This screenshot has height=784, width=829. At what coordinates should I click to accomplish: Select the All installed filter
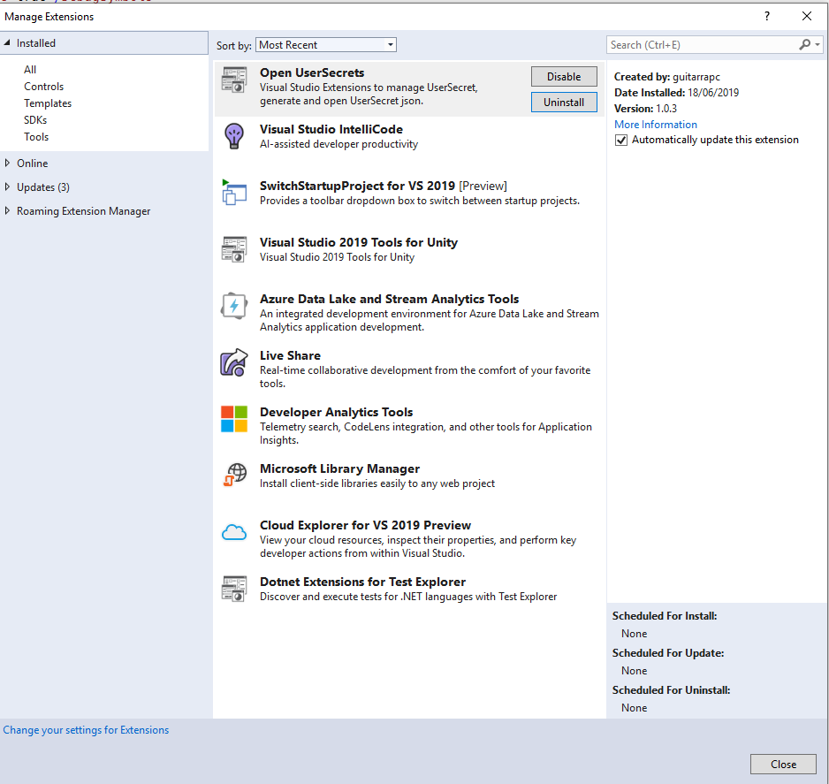(x=30, y=70)
